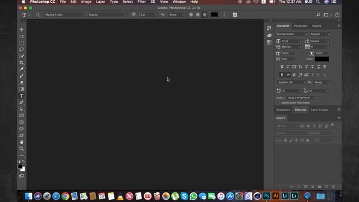The height and width of the screenshot is (202, 359).
Task: Toggle All Caps in Character panel
Action: coord(294,67)
